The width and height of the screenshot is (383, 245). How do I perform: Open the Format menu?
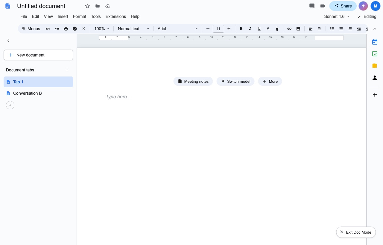click(80, 16)
